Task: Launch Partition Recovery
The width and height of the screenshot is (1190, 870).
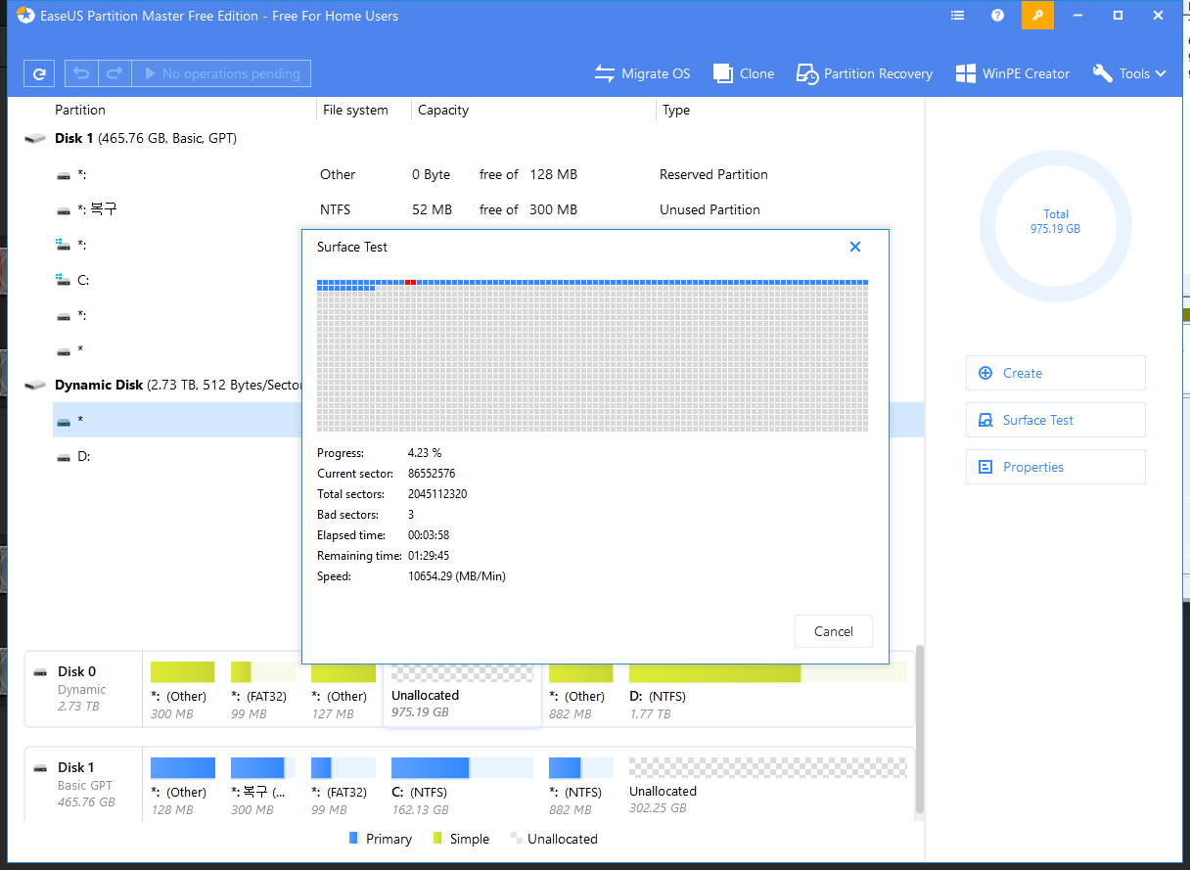Action: tap(864, 73)
